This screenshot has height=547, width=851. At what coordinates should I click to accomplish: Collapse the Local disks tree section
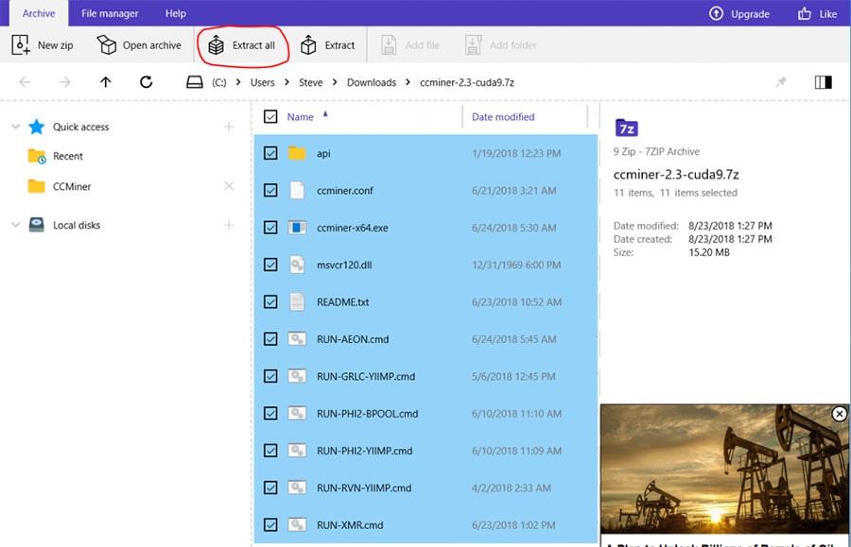tap(15, 225)
